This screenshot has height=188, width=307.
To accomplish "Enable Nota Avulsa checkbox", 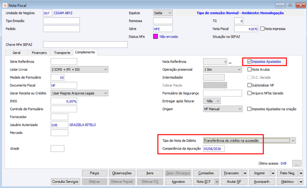I will 249,69.
